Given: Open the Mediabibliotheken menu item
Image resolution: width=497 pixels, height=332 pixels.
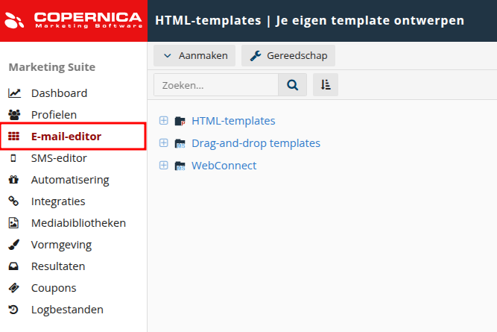Looking at the screenshot, I should (x=78, y=223).
